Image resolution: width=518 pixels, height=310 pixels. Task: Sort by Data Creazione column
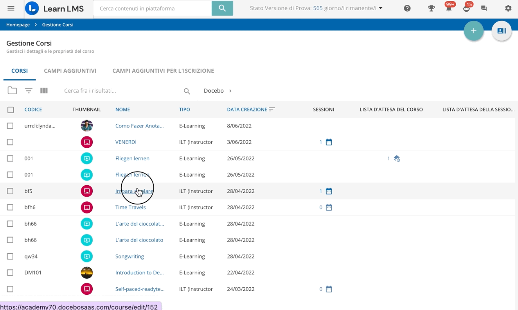tap(247, 109)
